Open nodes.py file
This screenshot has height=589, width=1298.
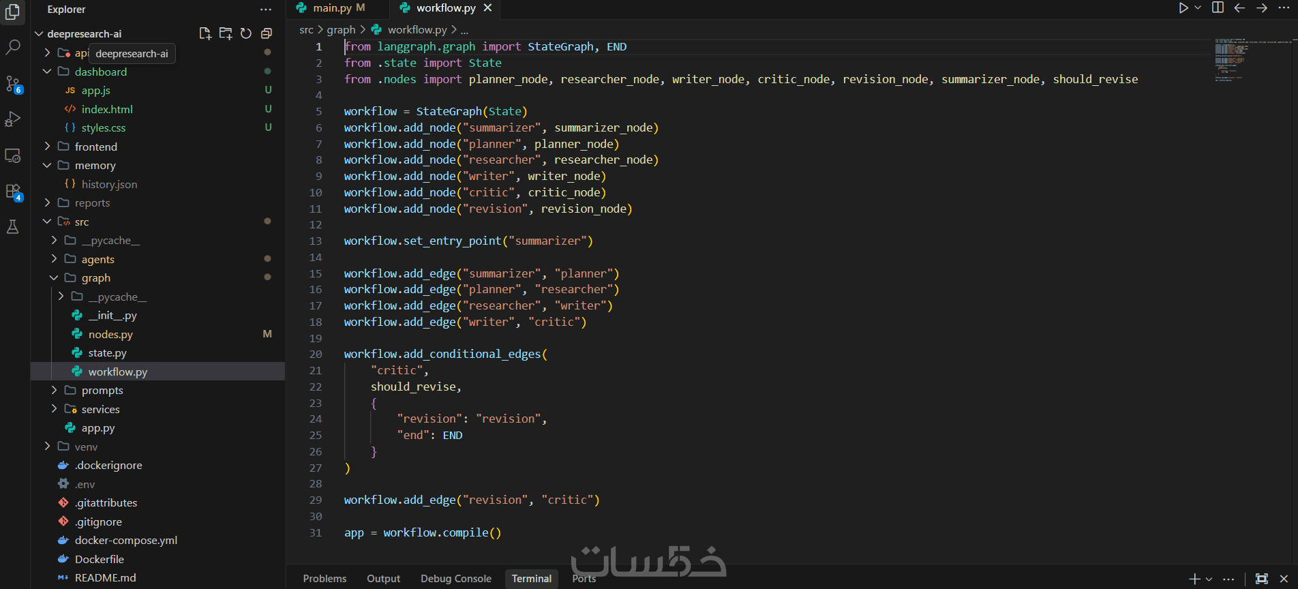click(x=157, y=334)
